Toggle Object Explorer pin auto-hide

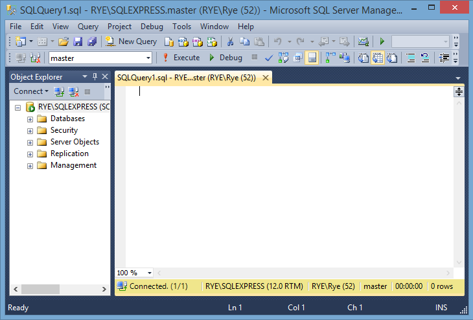(x=95, y=76)
